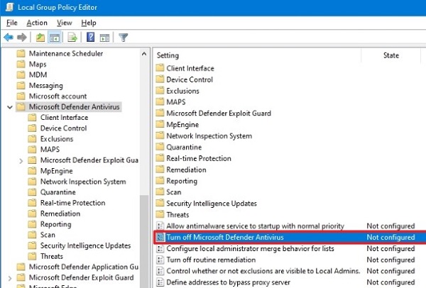The image size is (426, 288).
Task: Click the Local Group Policy Editor title icon
Action: [x=10, y=7]
